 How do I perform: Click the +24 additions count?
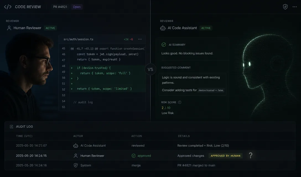tap(126, 39)
